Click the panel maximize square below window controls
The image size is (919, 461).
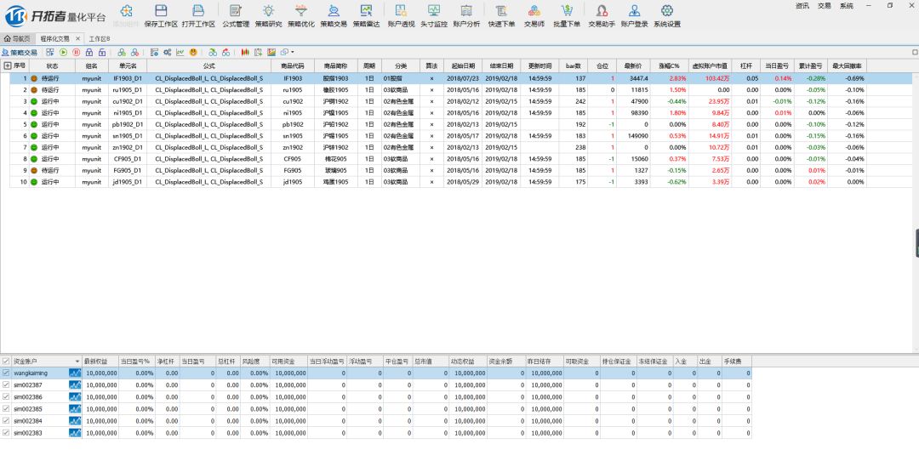pos(915,52)
